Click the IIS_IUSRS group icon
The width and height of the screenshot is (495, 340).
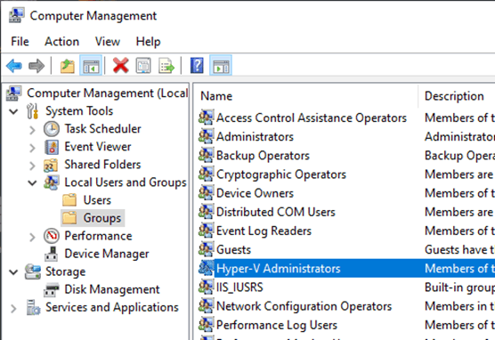(x=207, y=287)
